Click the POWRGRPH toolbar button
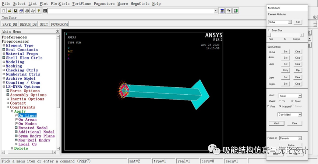 (x=59, y=24)
